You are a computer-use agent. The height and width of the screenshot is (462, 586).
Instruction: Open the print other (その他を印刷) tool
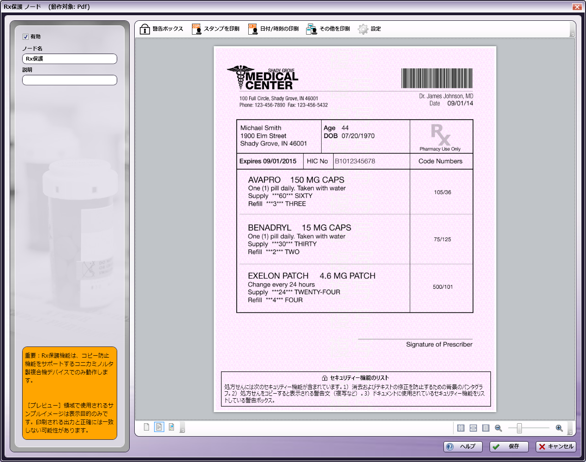pyautogui.click(x=328, y=29)
